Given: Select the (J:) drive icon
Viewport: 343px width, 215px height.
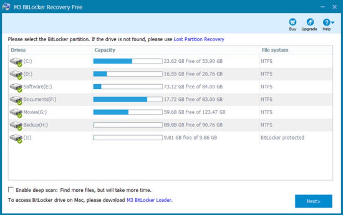Looking at the screenshot, I should [x=16, y=138].
